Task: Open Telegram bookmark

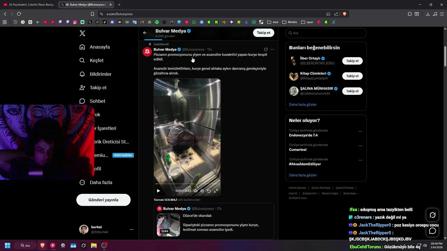Action: (201, 22)
